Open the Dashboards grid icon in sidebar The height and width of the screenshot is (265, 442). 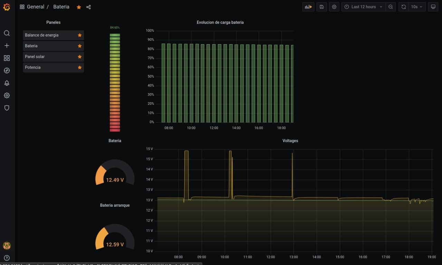coord(7,58)
